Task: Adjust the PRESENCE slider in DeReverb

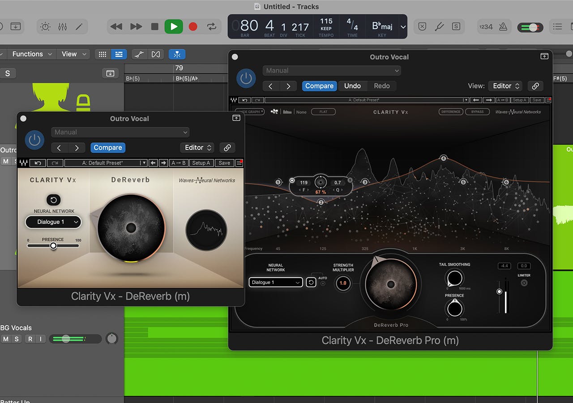Action: tap(53, 245)
